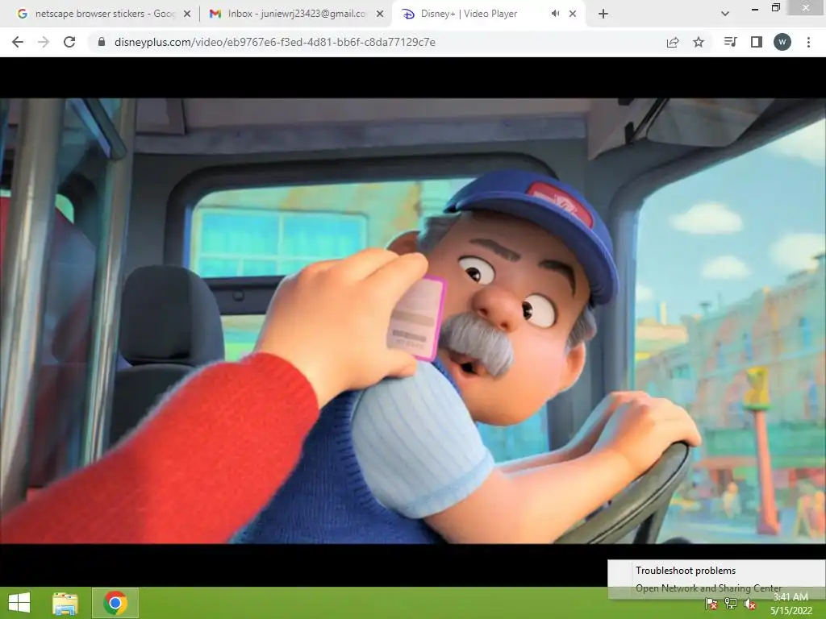Open a new browser tab
The height and width of the screenshot is (619, 826).
[x=603, y=14]
